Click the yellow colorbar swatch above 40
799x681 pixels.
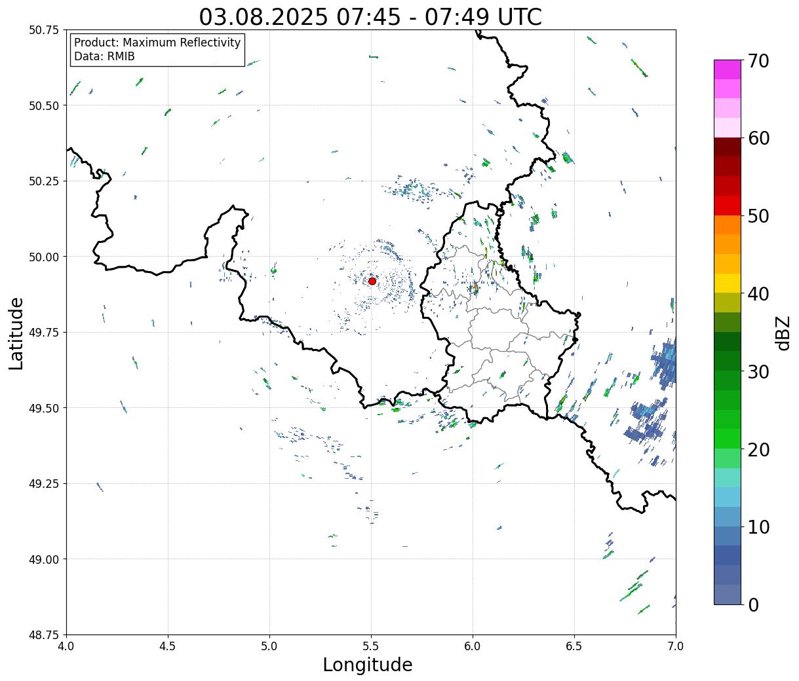coord(728,283)
